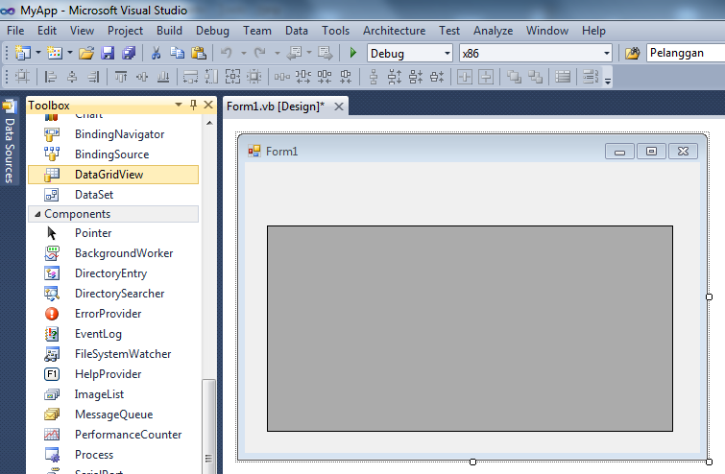Close the Toolbox panel
The width and height of the screenshot is (725, 474).
[x=208, y=105]
